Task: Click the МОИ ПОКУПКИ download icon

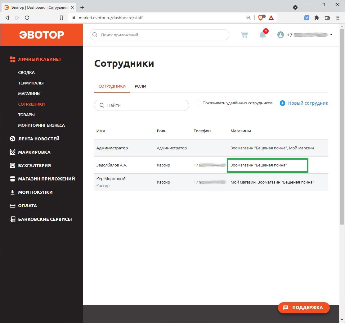Action: click(12, 192)
